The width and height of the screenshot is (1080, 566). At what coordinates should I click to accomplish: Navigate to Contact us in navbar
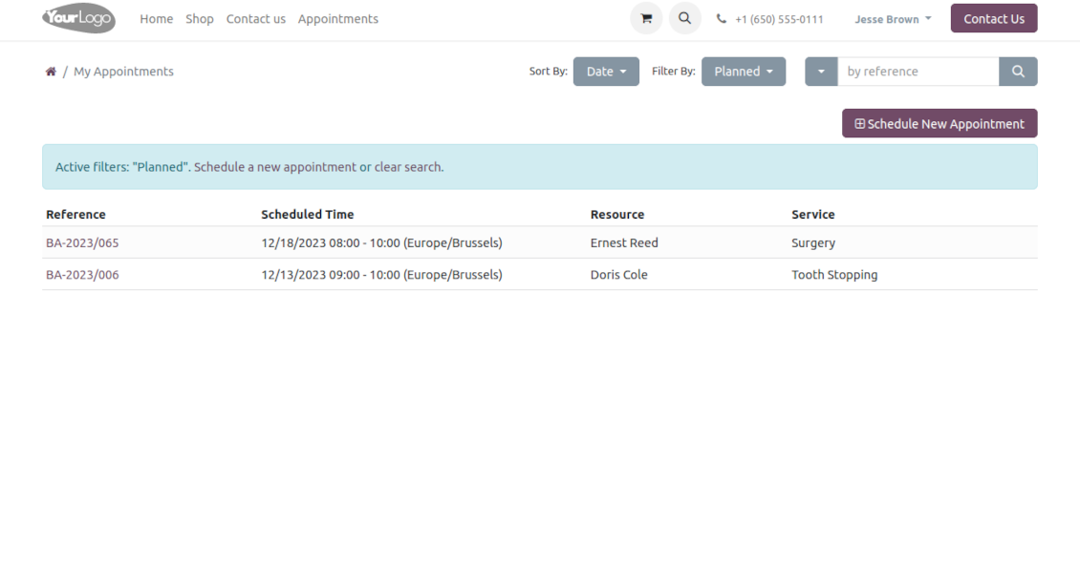(x=255, y=19)
